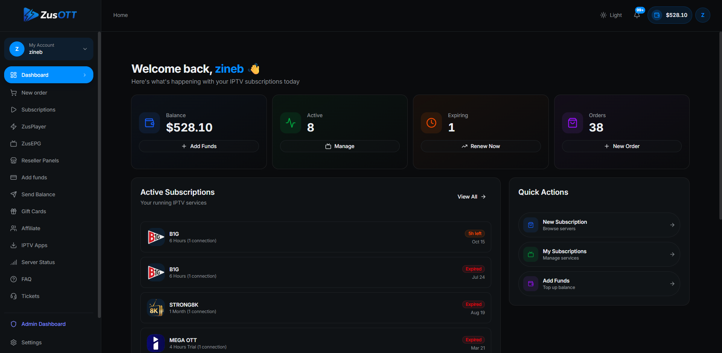Viewport: 722px width, 353px height.
Task: Click the My Subscriptions TV icon
Action: click(x=531, y=254)
